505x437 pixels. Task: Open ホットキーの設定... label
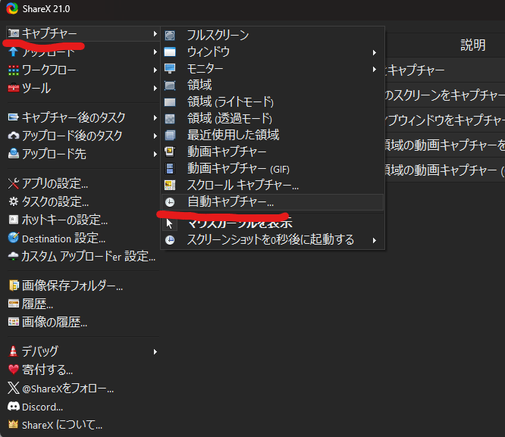click(64, 220)
